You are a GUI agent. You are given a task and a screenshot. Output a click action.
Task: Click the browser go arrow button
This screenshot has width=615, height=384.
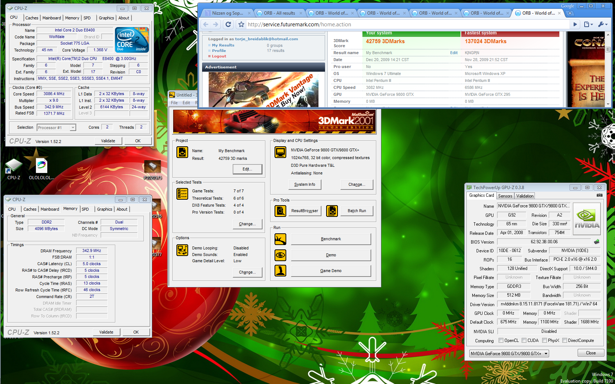pos(575,24)
